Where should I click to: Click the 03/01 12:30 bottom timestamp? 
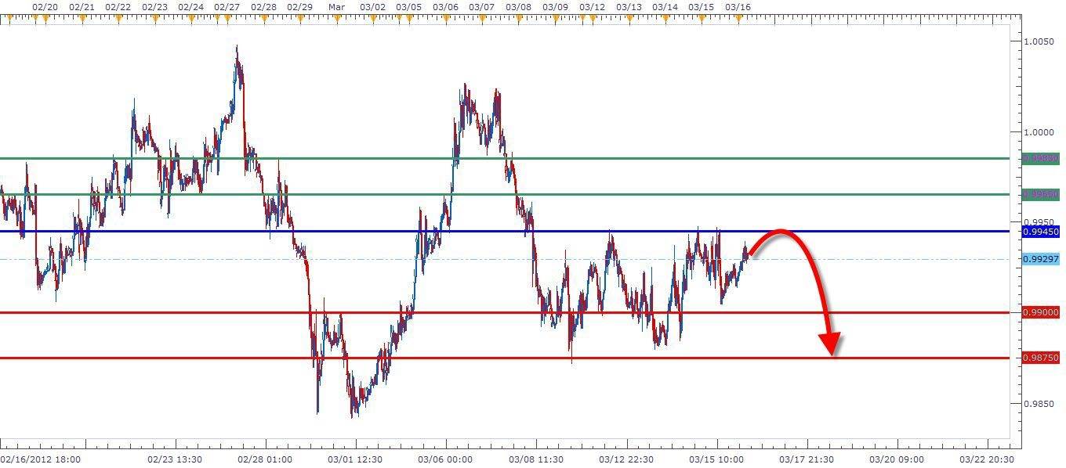[355, 460]
